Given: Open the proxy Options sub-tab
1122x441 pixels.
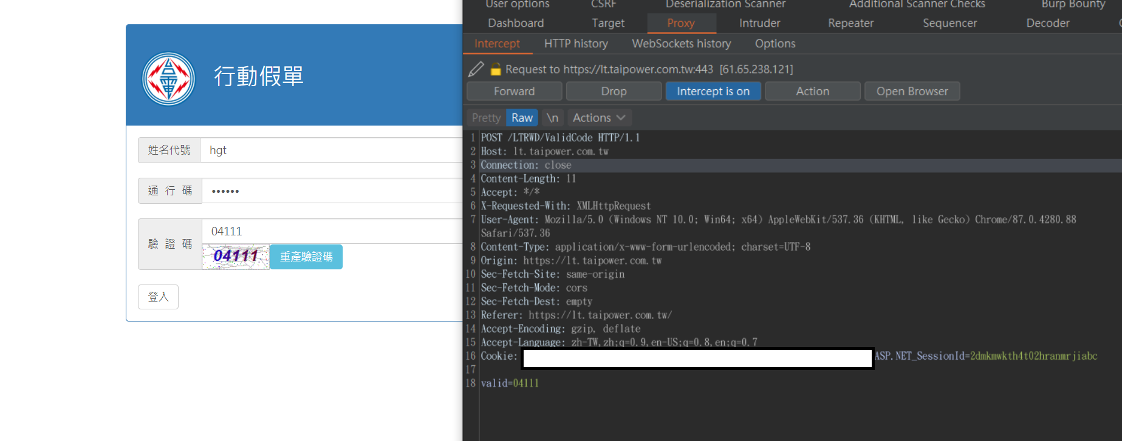Looking at the screenshot, I should (x=775, y=44).
